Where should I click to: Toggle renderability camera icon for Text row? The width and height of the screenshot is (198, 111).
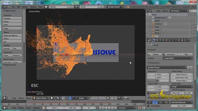click(x=195, y=36)
